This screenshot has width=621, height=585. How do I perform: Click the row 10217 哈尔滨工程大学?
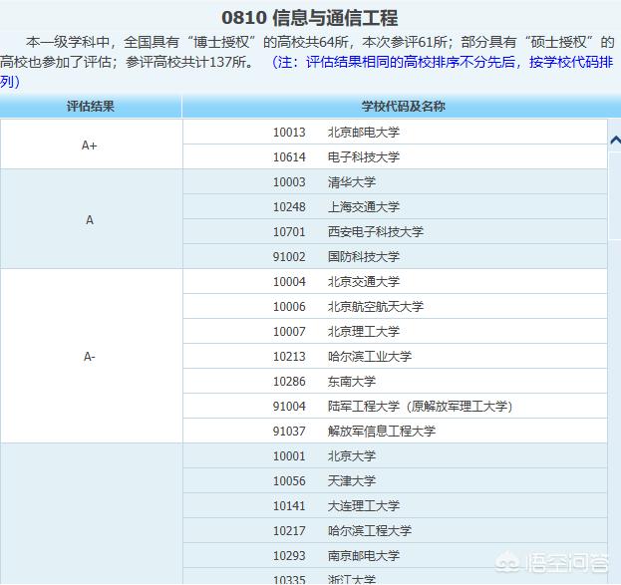(395, 531)
